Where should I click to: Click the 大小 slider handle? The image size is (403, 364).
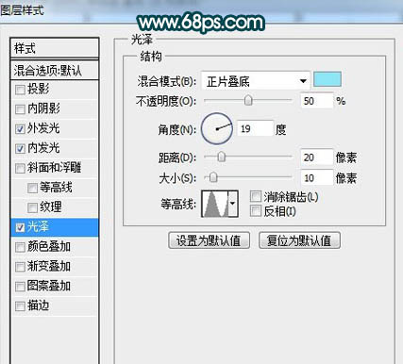coord(213,177)
